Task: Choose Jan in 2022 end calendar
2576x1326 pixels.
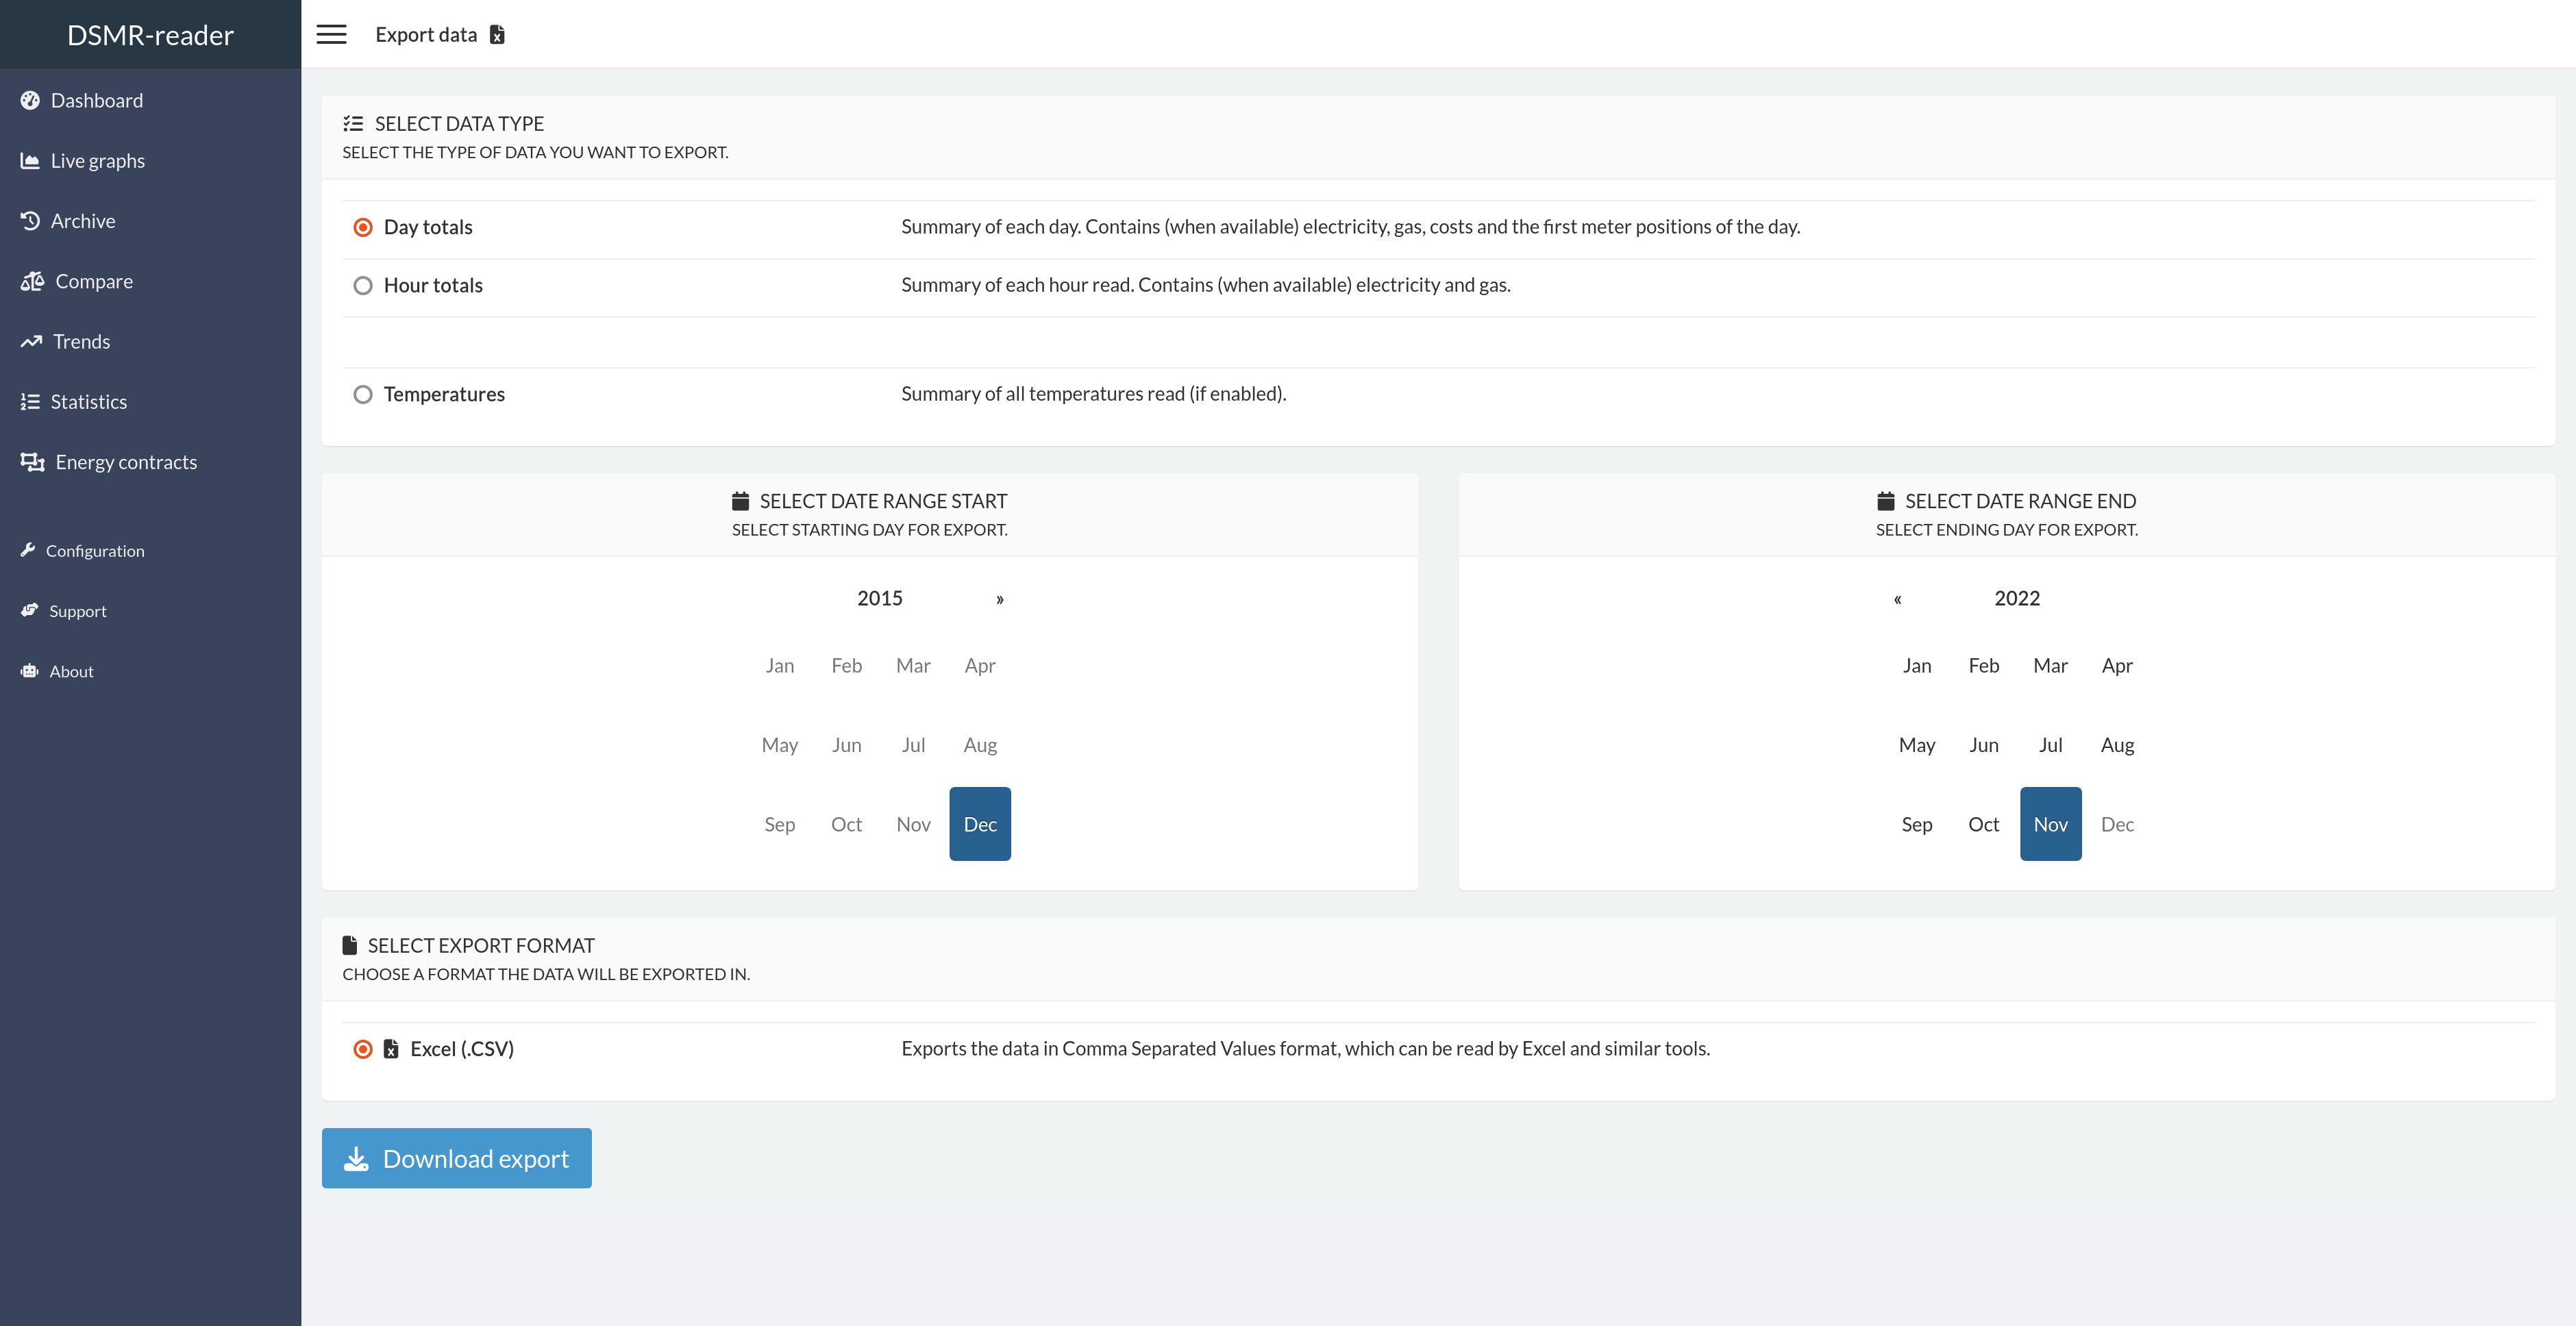Action: [x=1917, y=666]
